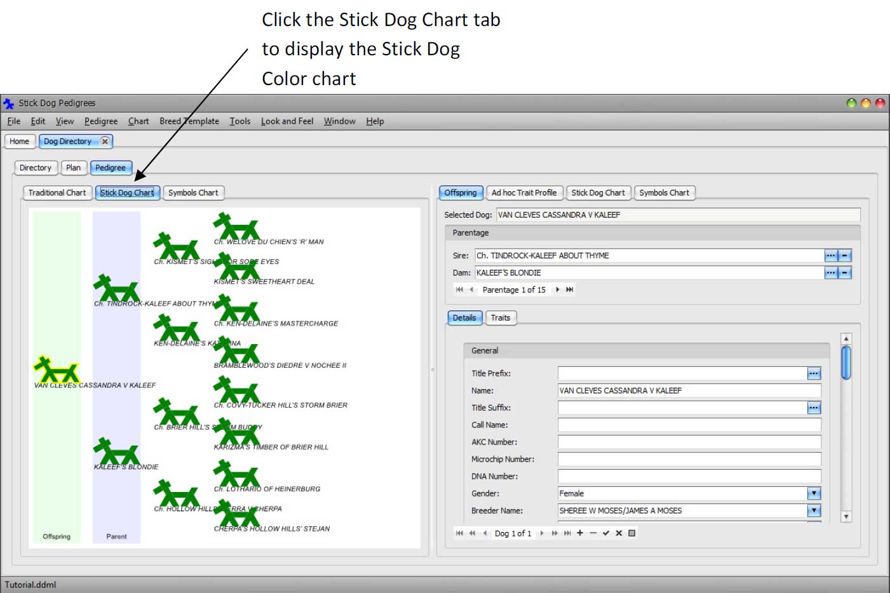This screenshot has height=593, width=890.
Task: Open the Gender dropdown
Action: click(814, 493)
